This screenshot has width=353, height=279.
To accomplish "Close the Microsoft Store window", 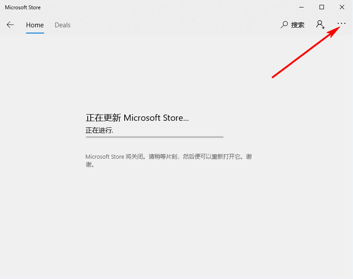I will click(x=342, y=7).
